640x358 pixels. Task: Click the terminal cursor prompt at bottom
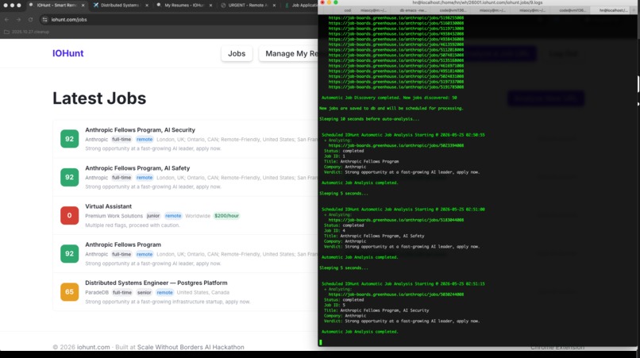[x=321, y=342]
